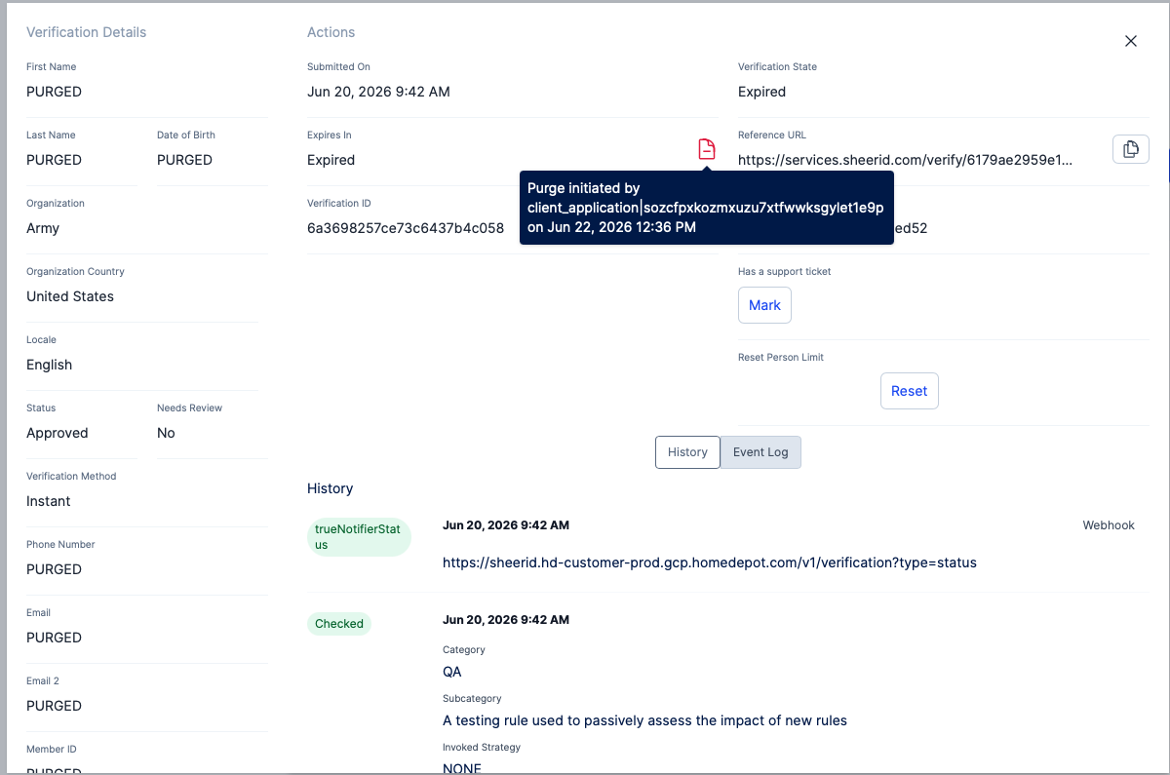Click the Approved status value
The image size is (1170, 775).
pos(58,433)
